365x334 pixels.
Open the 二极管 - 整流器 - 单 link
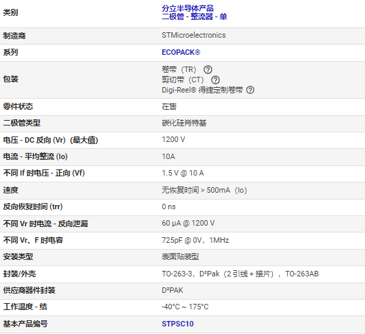(195, 16)
